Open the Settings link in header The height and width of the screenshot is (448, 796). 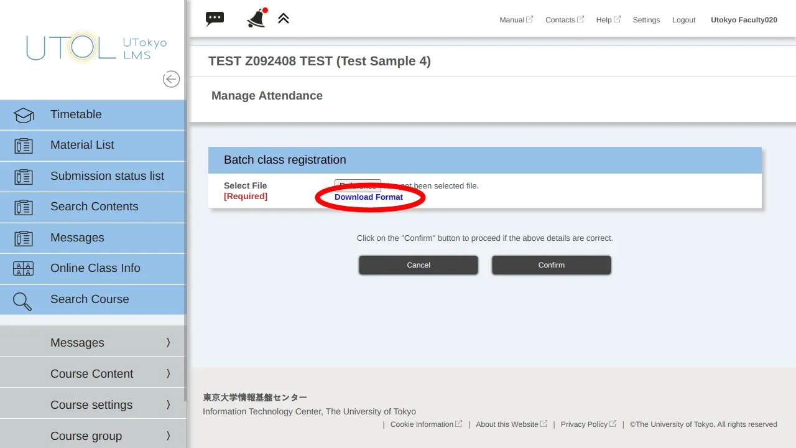(x=646, y=20)
